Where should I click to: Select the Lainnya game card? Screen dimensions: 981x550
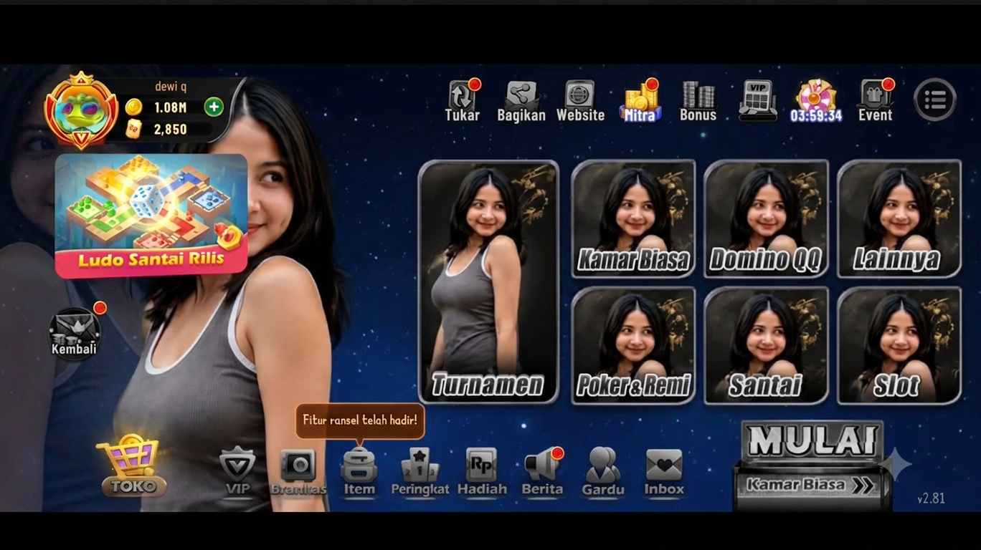pos(899,218)
